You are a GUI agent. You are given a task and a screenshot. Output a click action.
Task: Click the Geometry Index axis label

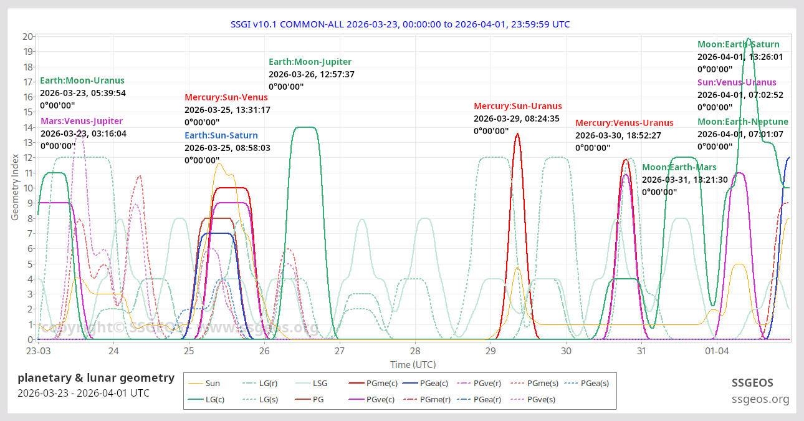(15, 188)
